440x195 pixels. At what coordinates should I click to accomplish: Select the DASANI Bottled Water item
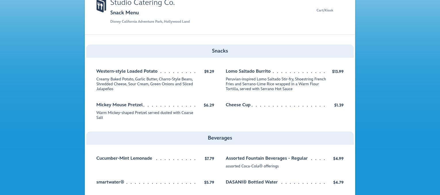[x=252, y=182]
